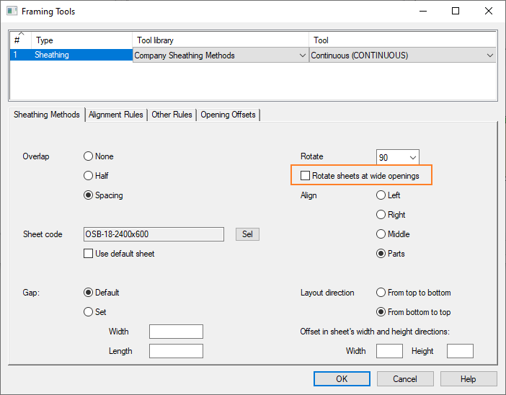The image size is (506, 395).
Task: Choose Half overlap radio button
Action: (89, 176)
